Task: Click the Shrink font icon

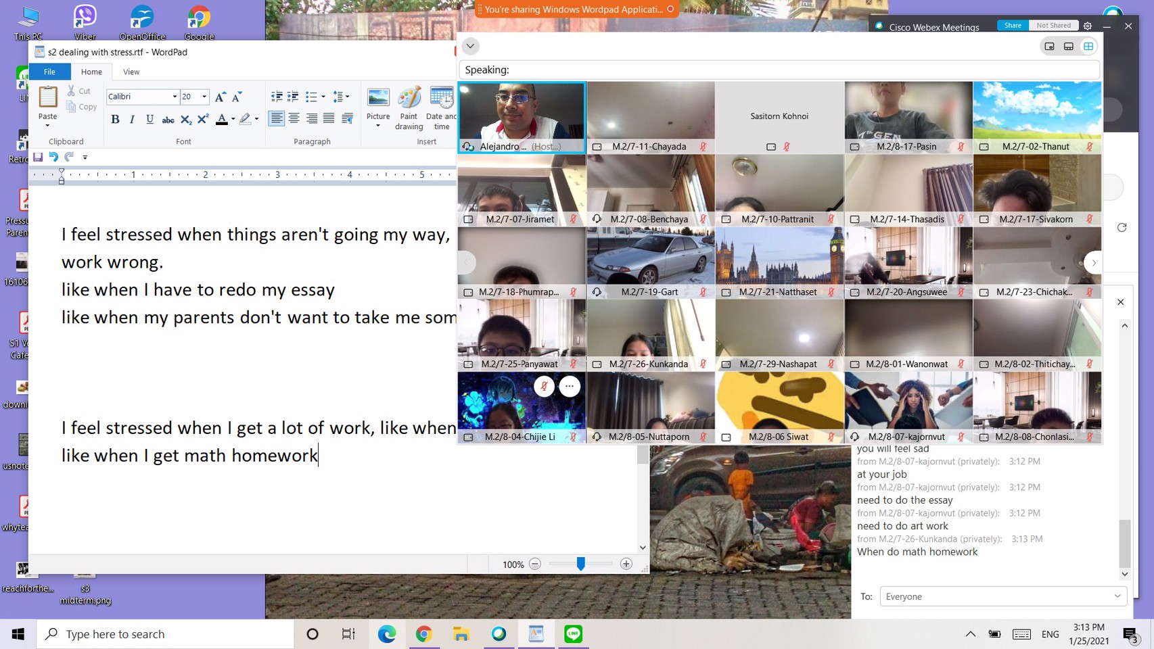Action: [x=237, y=97]
